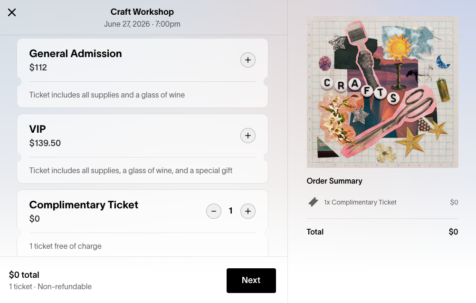
Task: Click the Complimentary Ticket quantity number
Action: click(231, 211)
